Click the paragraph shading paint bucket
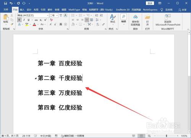 [x=73, y=24]
